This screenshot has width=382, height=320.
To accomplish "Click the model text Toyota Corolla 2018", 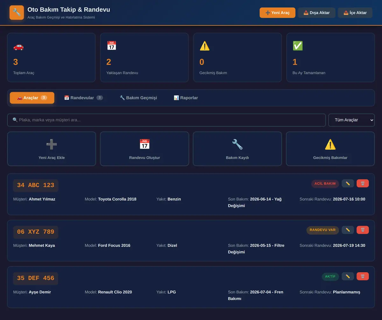I will (117, 199).
